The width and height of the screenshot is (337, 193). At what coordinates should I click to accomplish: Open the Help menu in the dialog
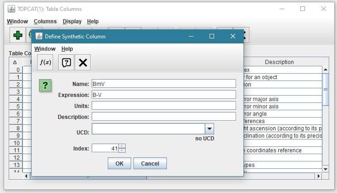pyautogui.click(x=67, y=49)
